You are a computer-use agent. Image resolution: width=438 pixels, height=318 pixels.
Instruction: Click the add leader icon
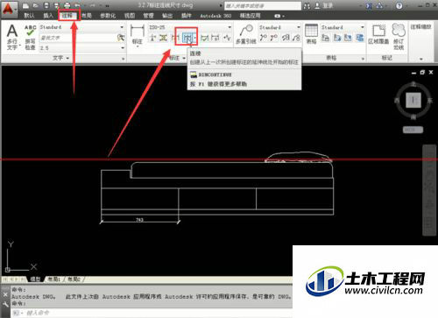tap(264, 38)
